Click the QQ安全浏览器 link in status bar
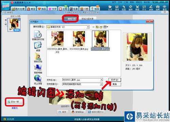This screenshot has height=122, width=170. [87, 119]
